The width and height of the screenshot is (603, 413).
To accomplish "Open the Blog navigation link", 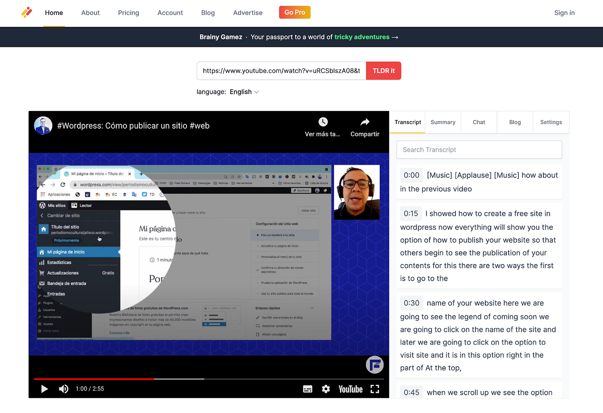I will click(208, 13).
